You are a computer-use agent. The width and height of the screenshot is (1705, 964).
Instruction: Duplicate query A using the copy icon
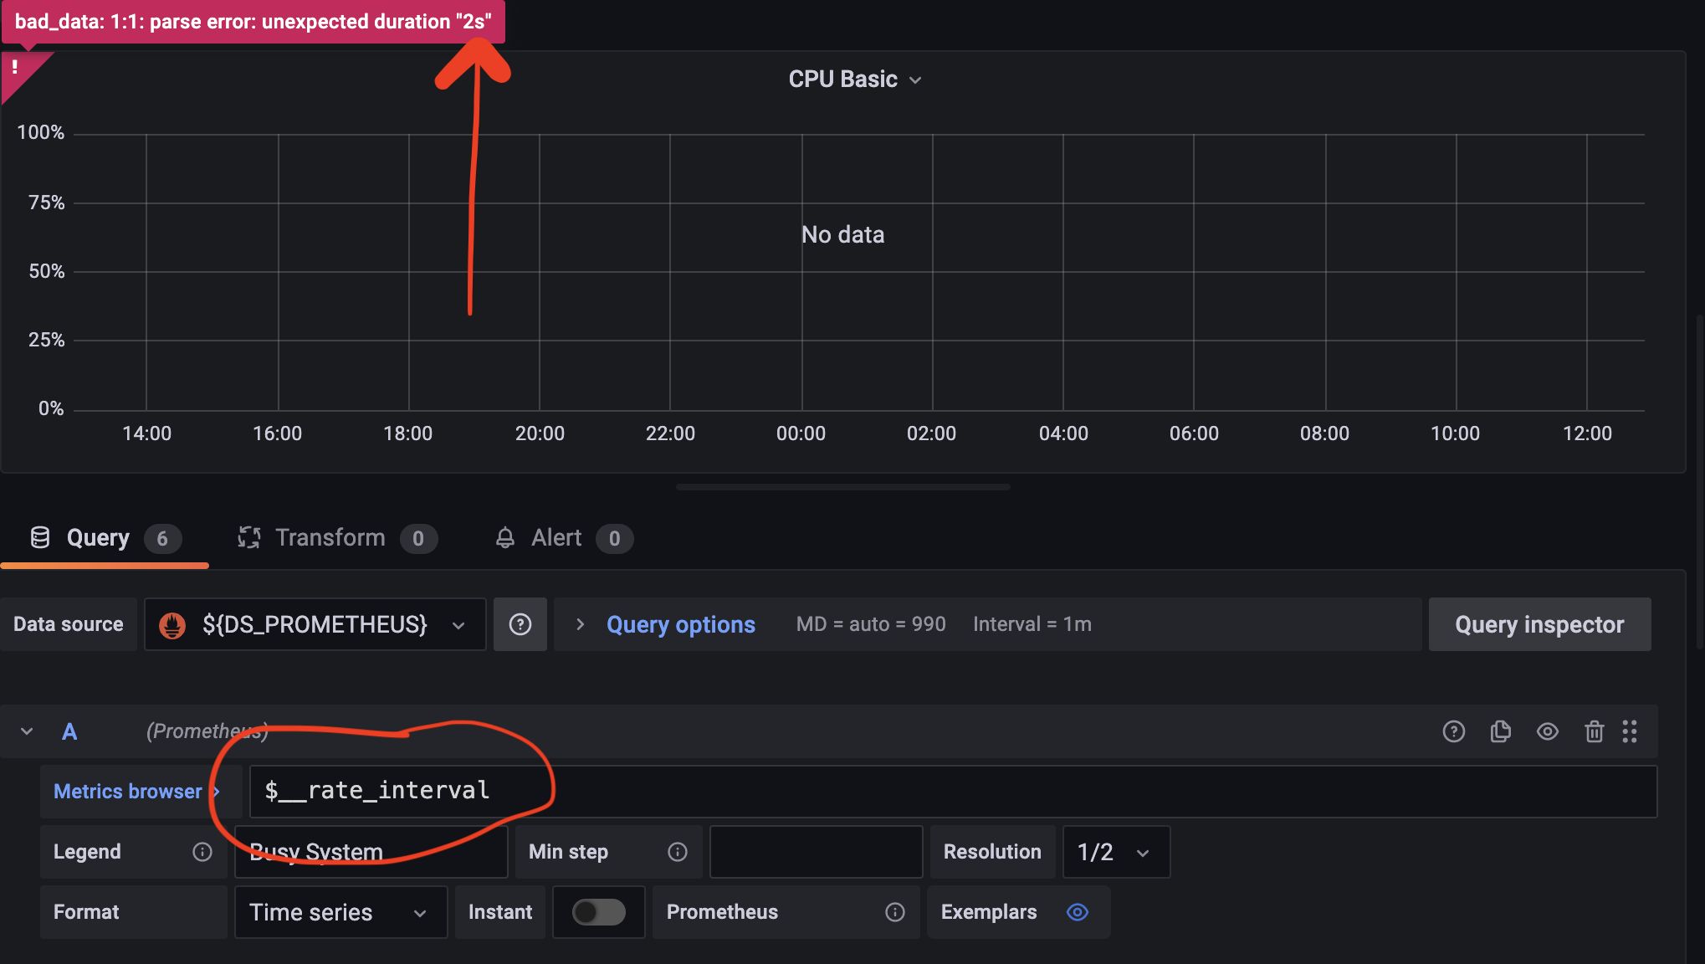coord(1500,731)
